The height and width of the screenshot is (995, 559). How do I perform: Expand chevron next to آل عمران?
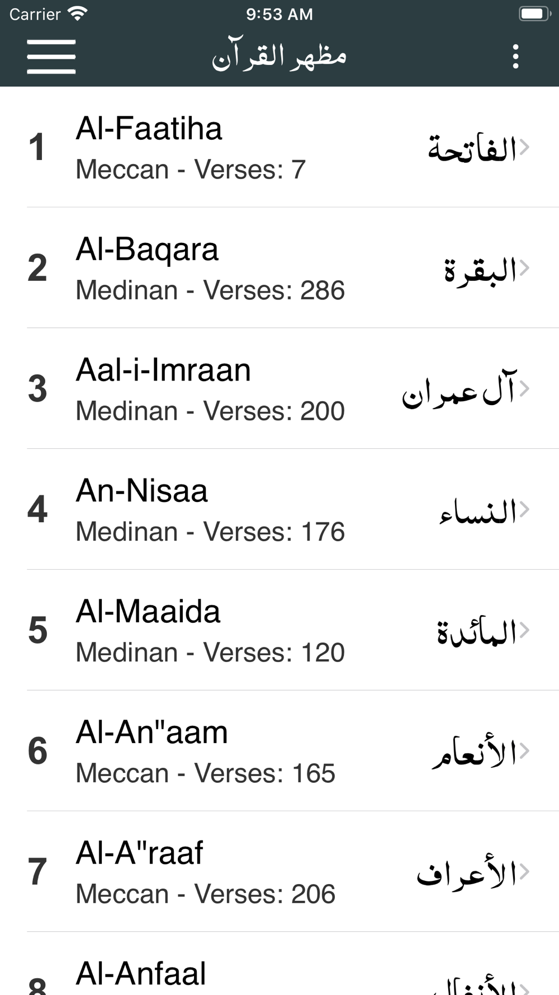point(524,388)
